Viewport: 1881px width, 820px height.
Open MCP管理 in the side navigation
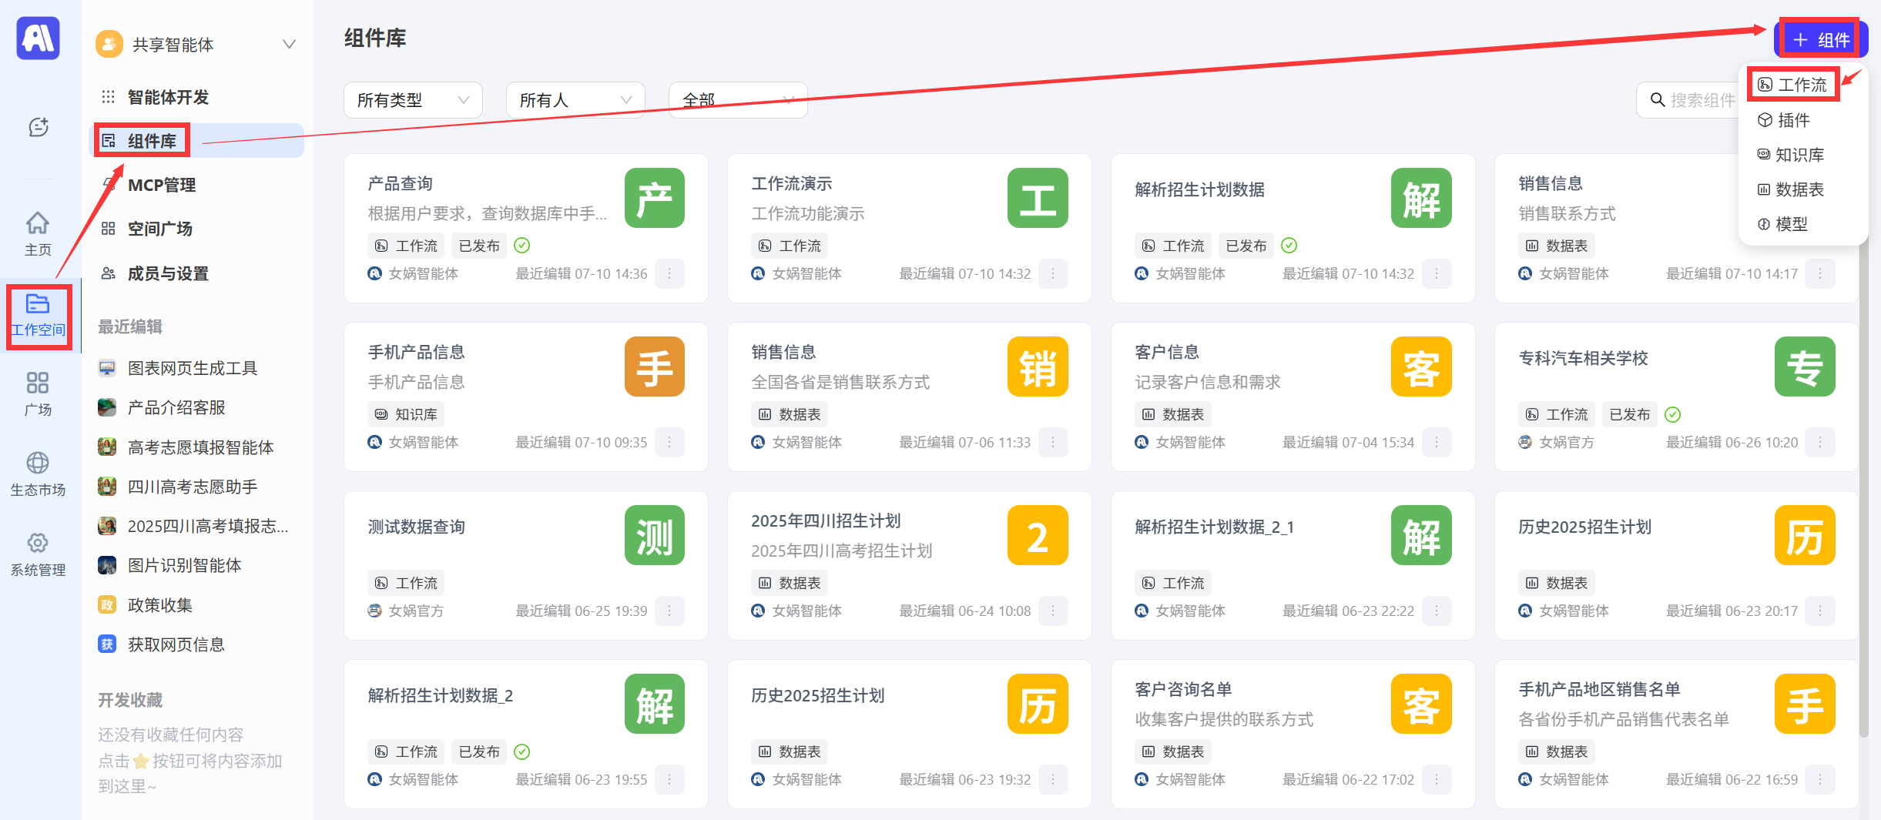click(162, 185)
